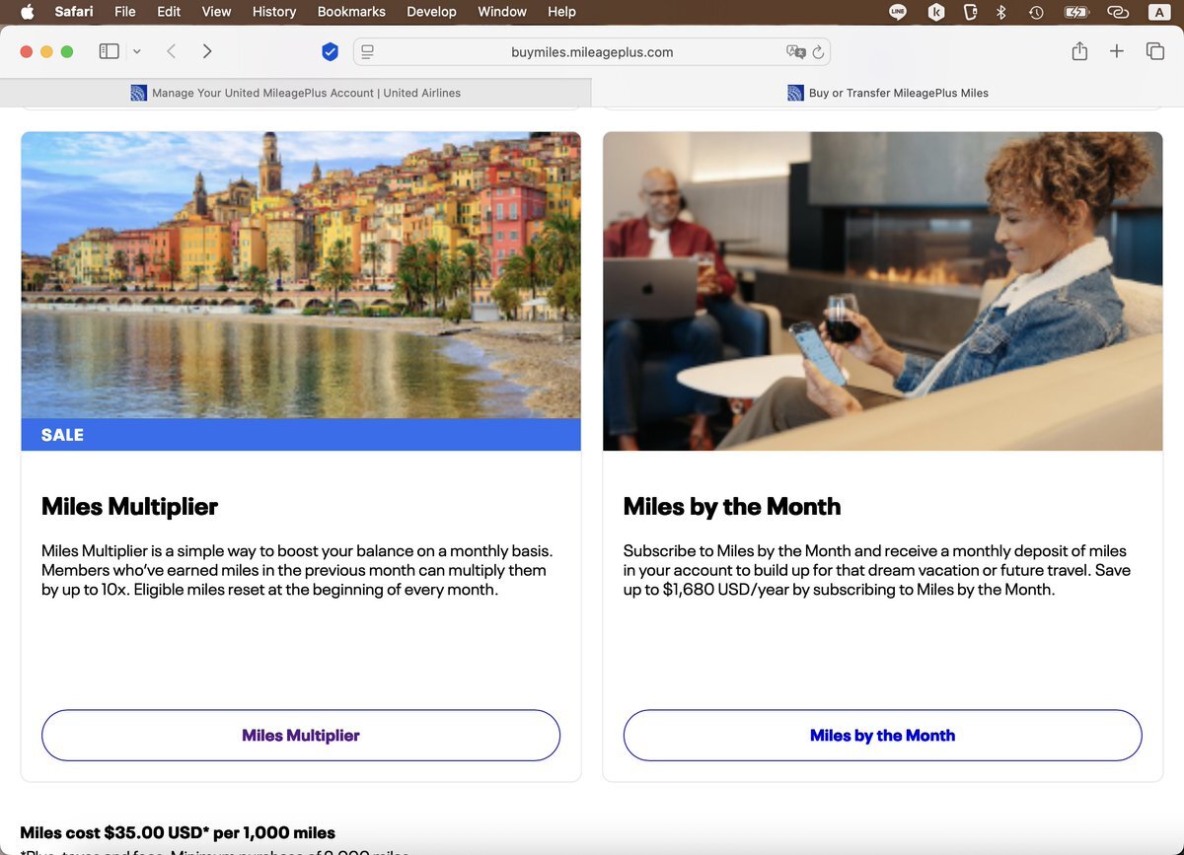Open the Window menu
Image resolution: width=1184 pixels, height=855 pixels.
(502, 12)
